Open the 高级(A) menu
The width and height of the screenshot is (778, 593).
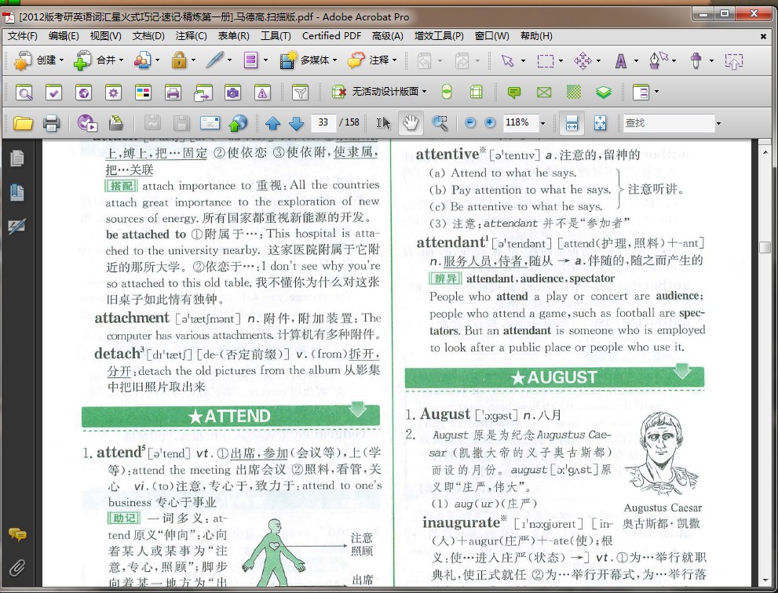[x=388, y=36]
